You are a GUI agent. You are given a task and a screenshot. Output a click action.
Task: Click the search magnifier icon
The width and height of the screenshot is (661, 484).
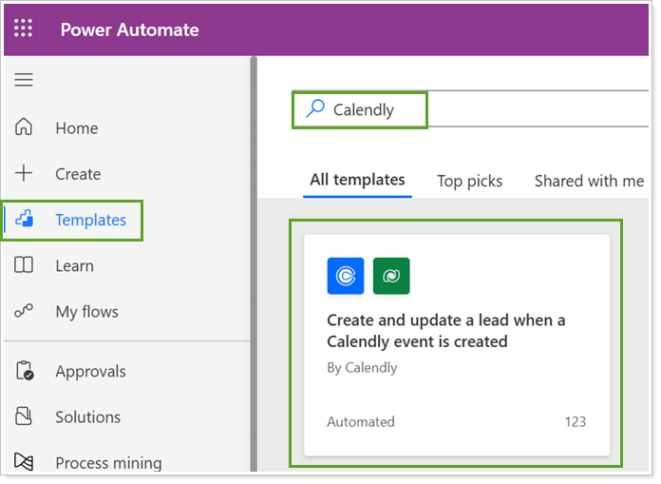pos(314,109)
